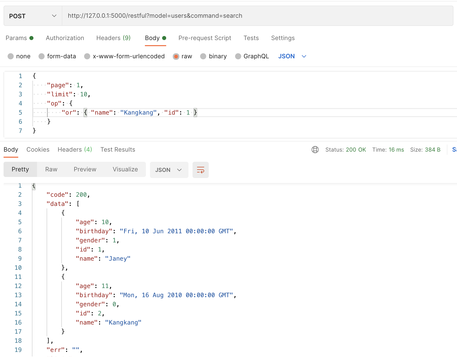Show the response Cookies tab
The width and height of the screenshot is (457, 358).
(x=38, y=150)
